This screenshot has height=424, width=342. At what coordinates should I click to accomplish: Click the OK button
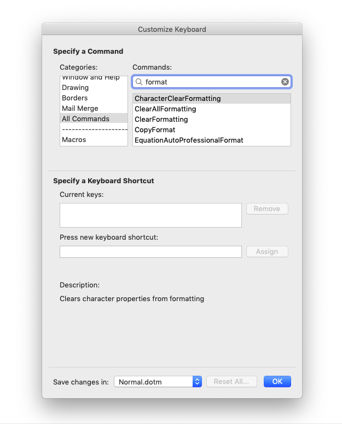[277, 381]
